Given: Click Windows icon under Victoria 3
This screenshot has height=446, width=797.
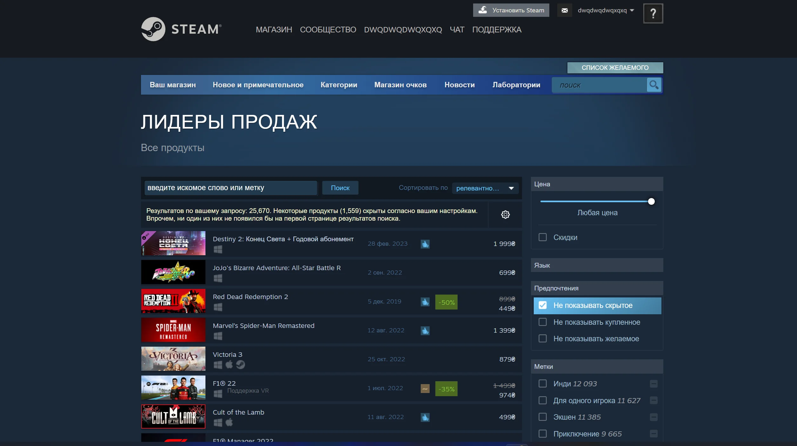Looking at the screenshot, I should click(x=218, y=365).
